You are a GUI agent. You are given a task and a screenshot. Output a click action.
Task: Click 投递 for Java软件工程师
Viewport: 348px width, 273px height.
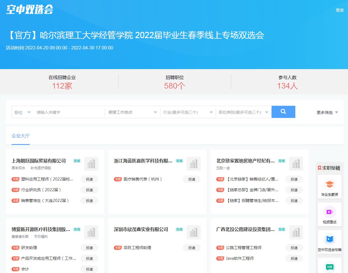click(294, 258)
